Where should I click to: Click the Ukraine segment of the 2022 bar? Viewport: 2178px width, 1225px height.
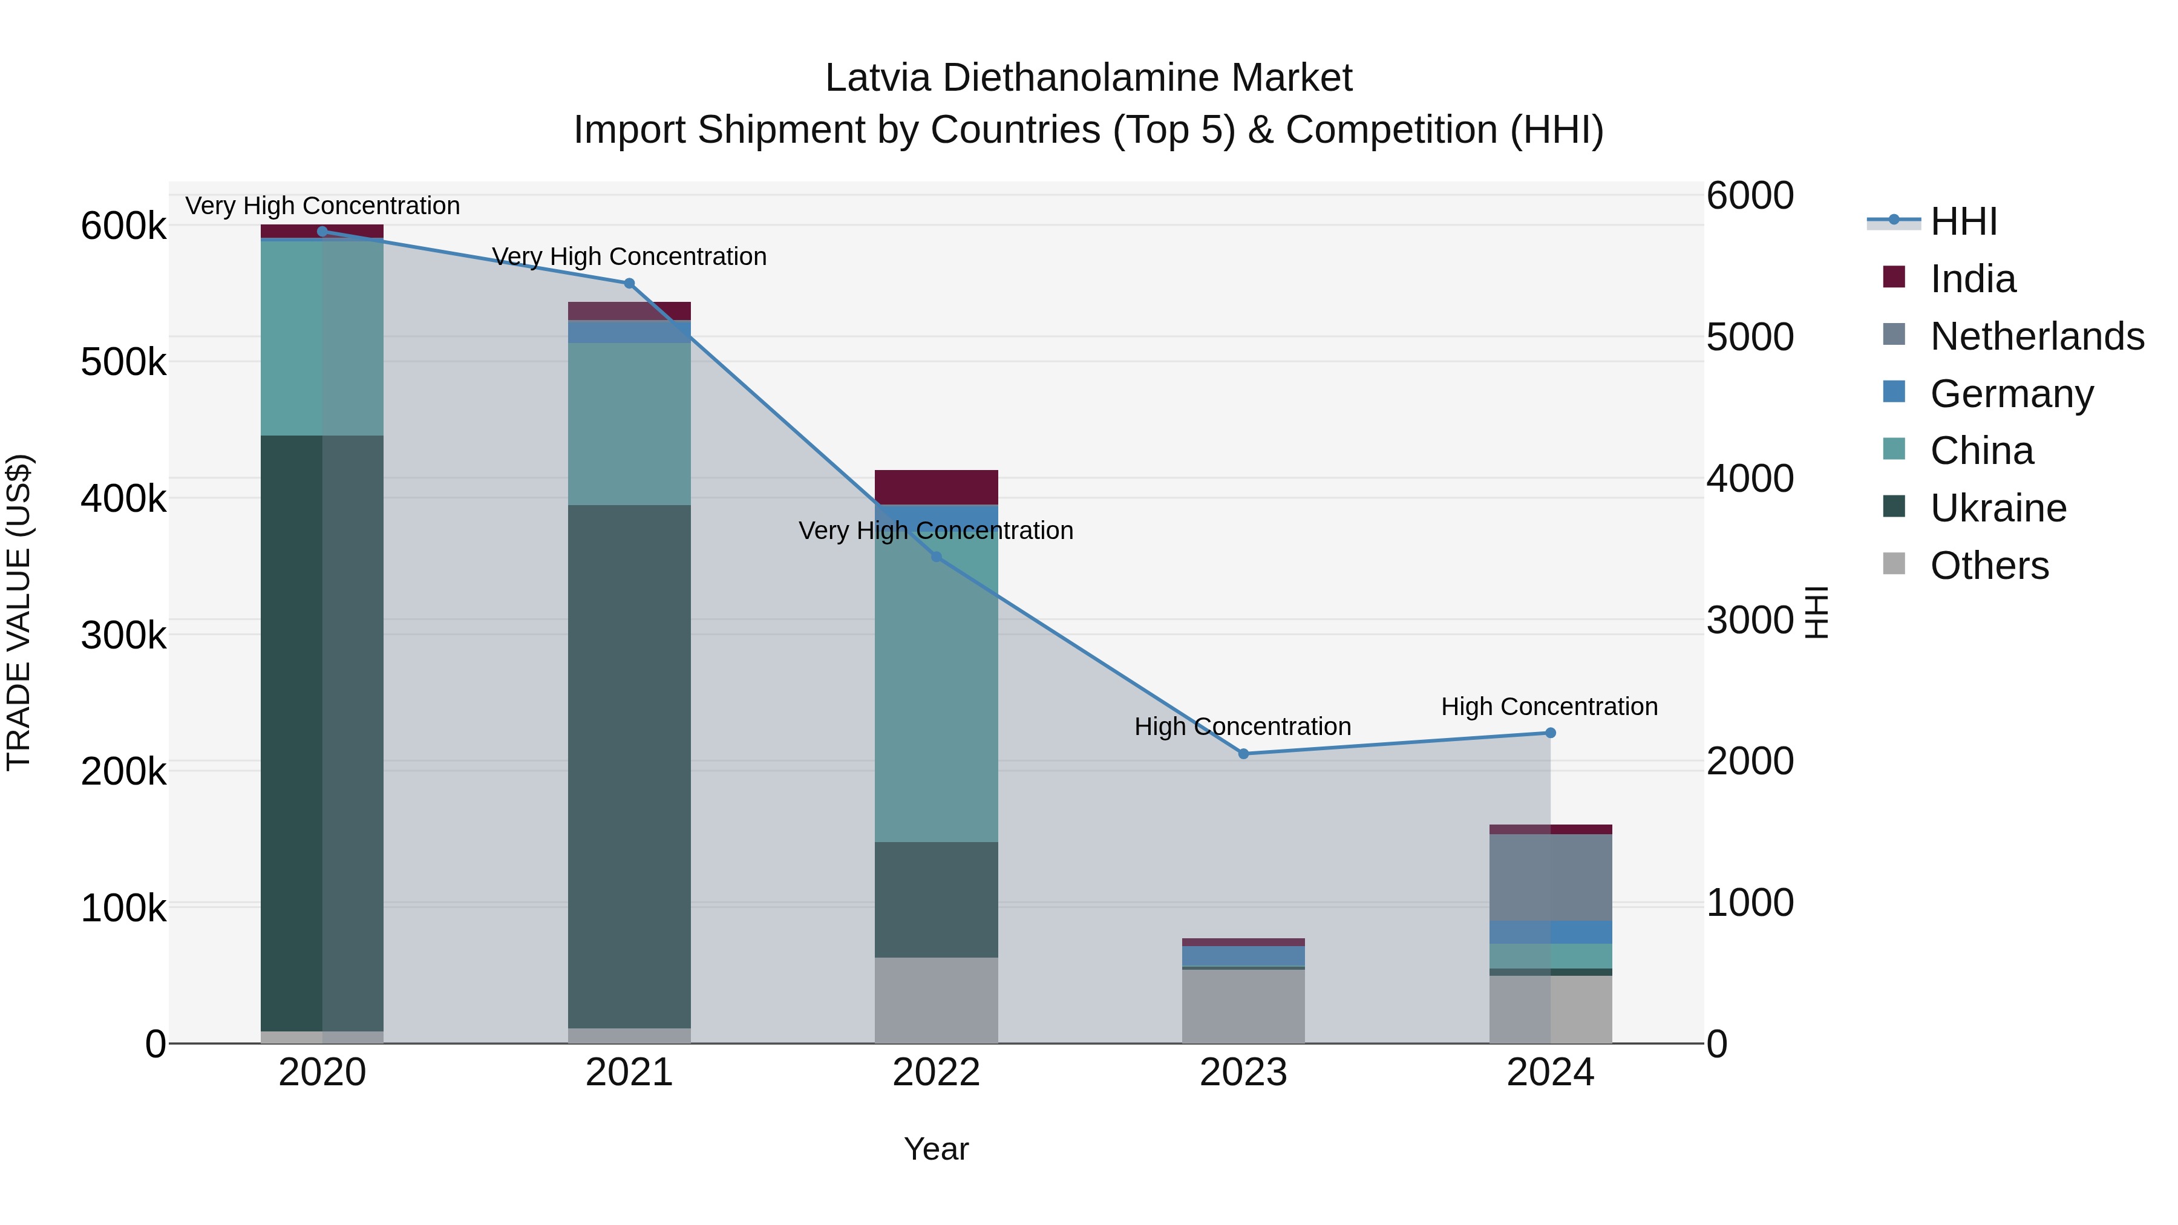point(936,900)
